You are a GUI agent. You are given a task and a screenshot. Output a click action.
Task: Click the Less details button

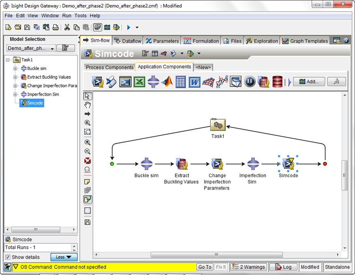click(64, 257)
